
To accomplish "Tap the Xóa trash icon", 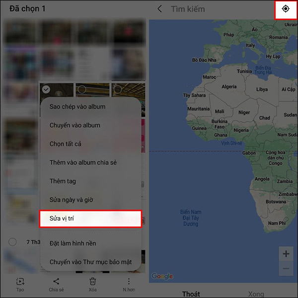I will pyautogui.click(x=92, y=285).
